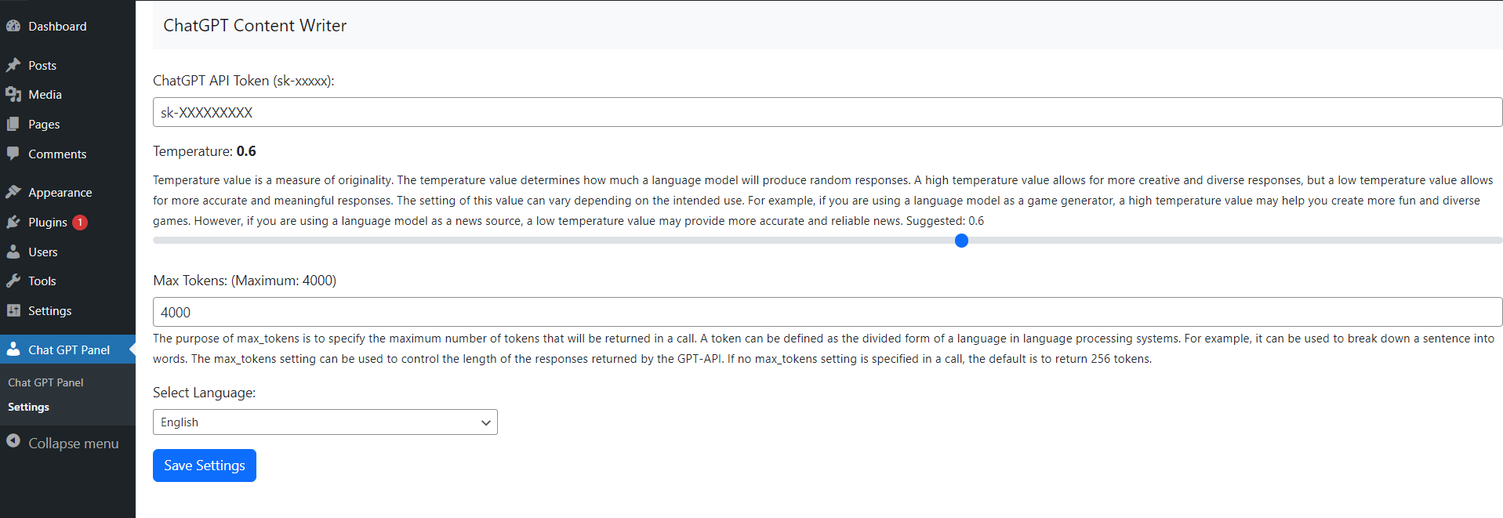
Task: Click the Settings sliders icon
Action: pyautogui.click(x=13, y=310)
